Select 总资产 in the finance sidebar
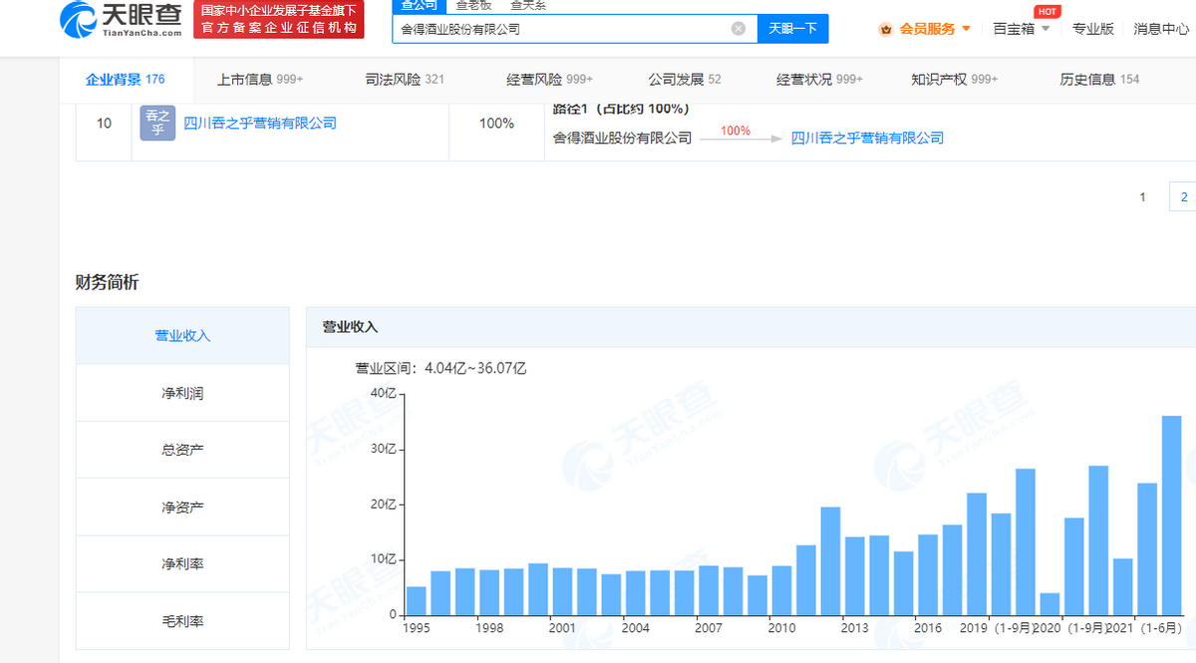The height and width of the screenshot is (663, 1196). click(182, 450)
